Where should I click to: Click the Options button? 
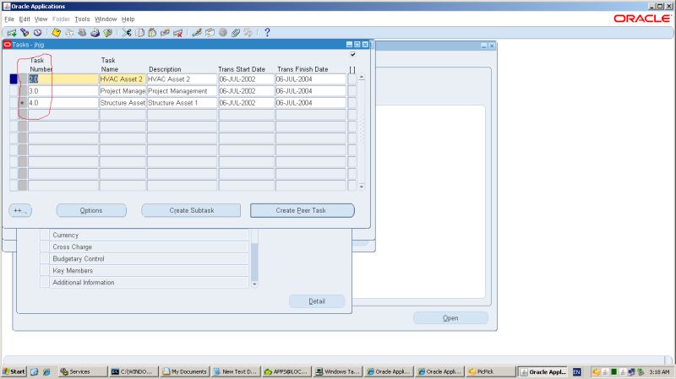91,211
